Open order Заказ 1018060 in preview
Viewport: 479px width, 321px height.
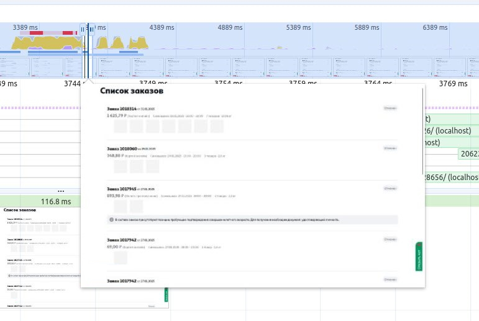[x=122, y=149]
